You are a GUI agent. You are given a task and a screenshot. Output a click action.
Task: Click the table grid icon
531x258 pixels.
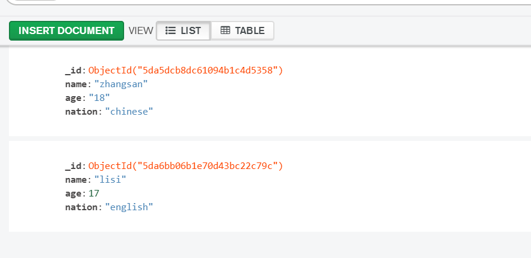225,30
